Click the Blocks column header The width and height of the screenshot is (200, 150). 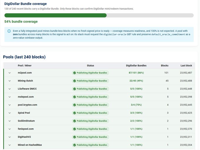click(165, 66)
